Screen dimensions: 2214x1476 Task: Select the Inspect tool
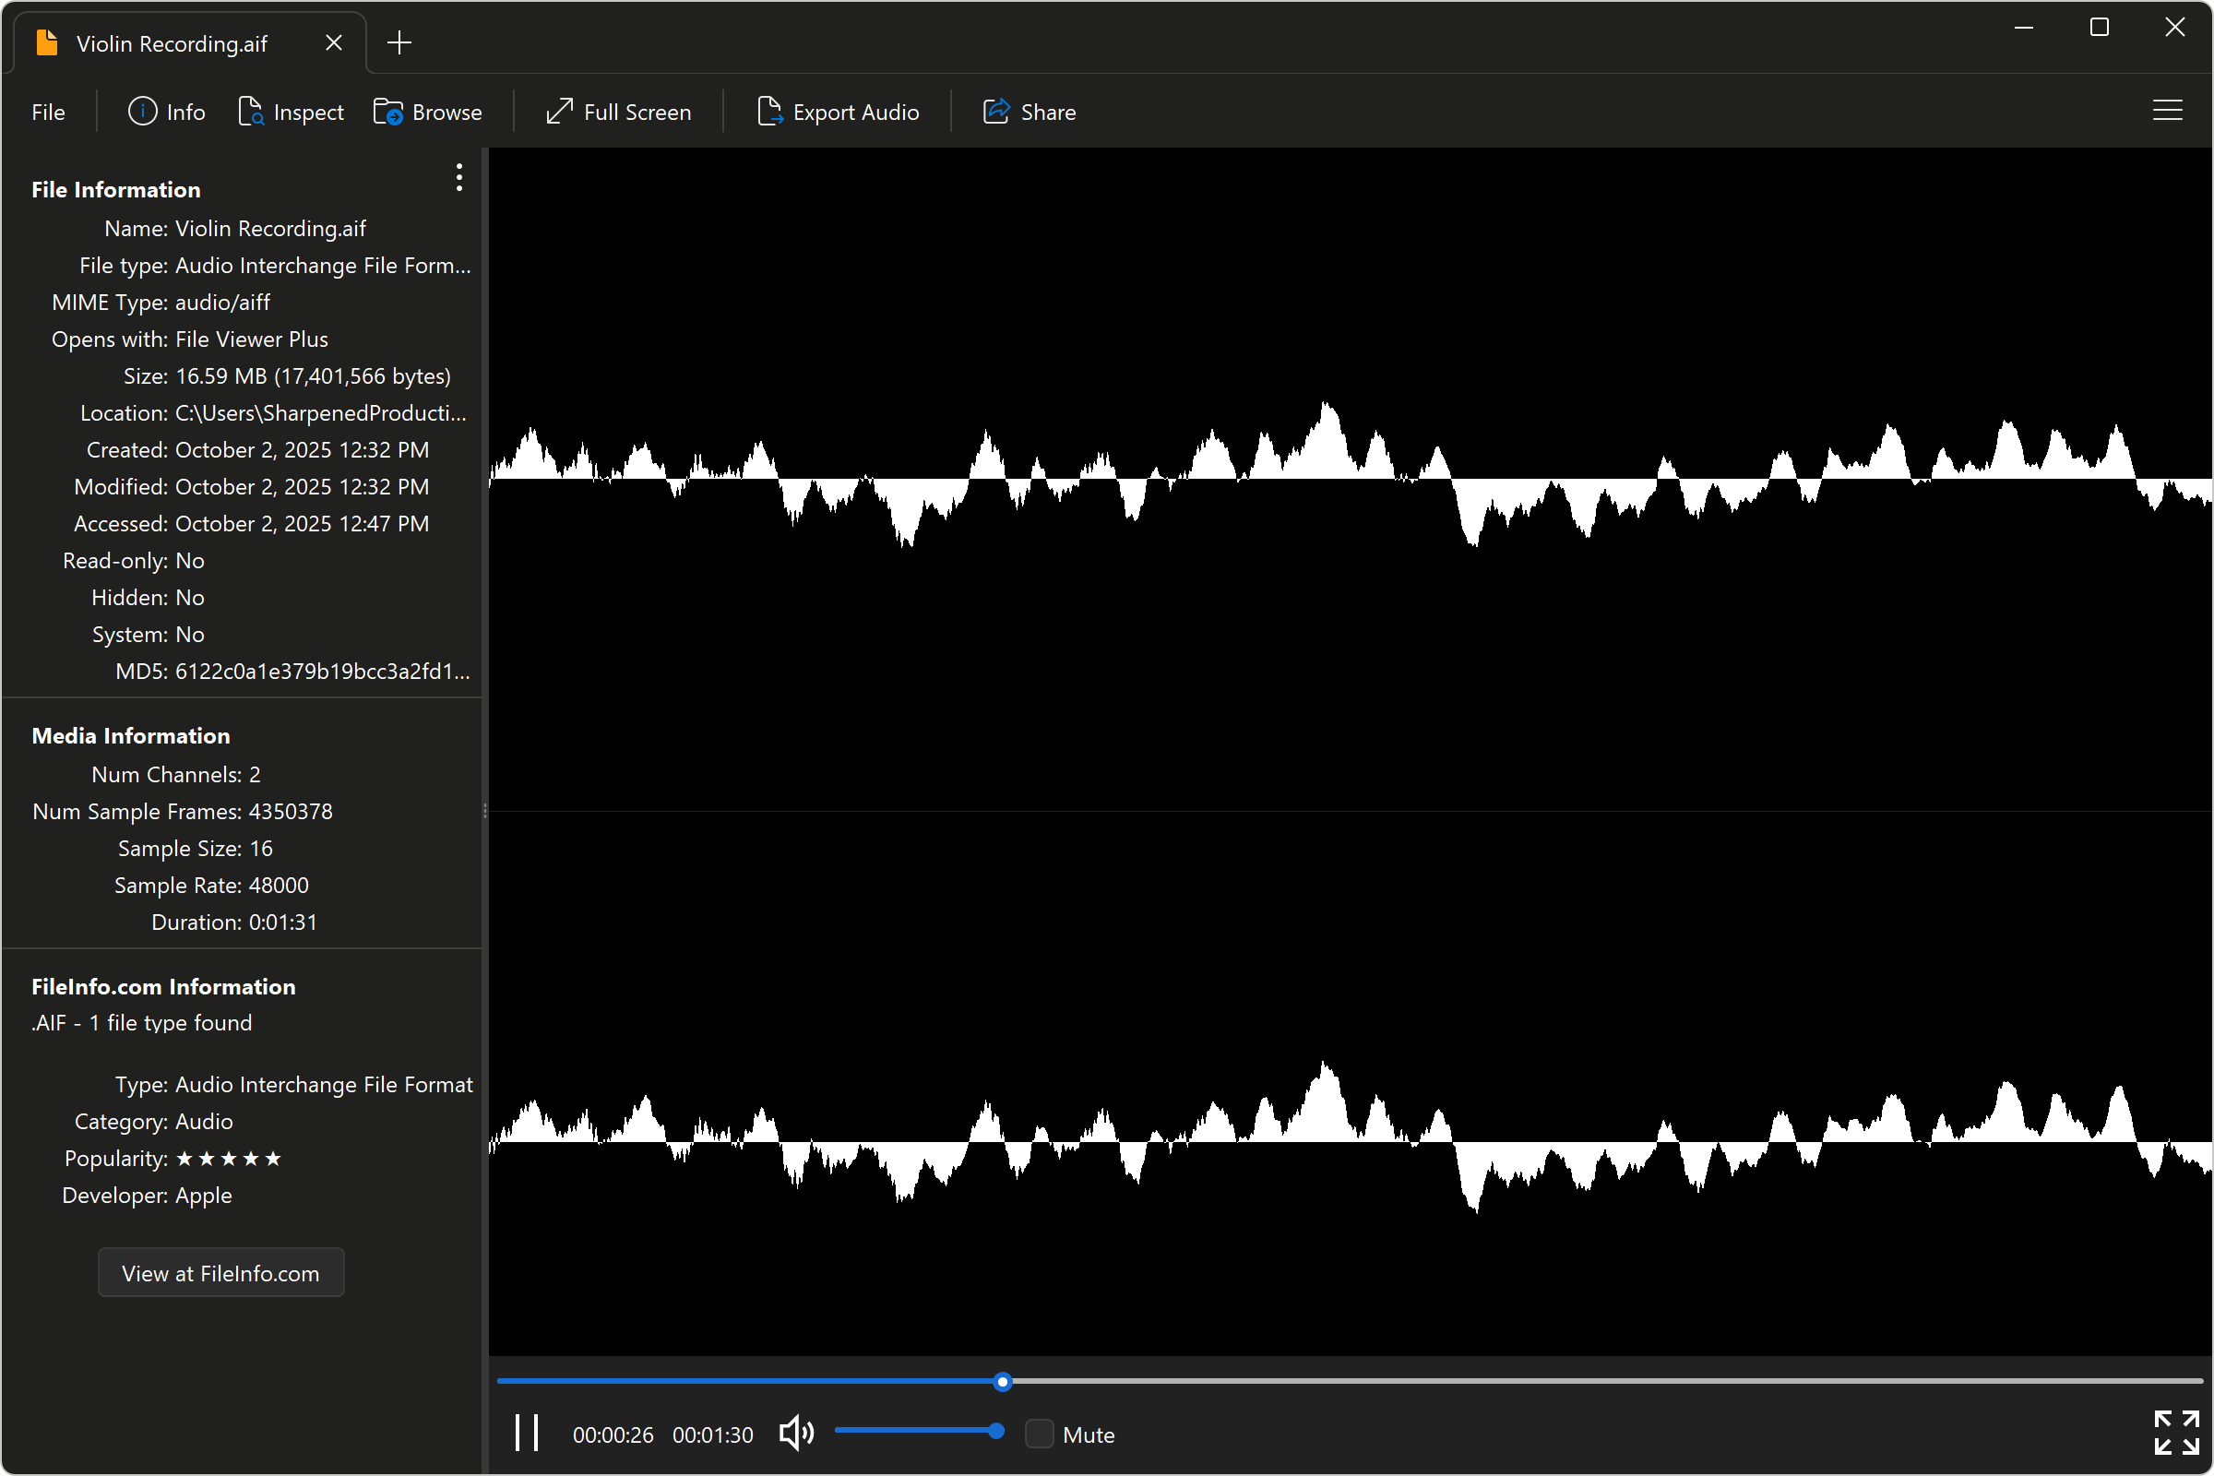[x=292, y=111]
